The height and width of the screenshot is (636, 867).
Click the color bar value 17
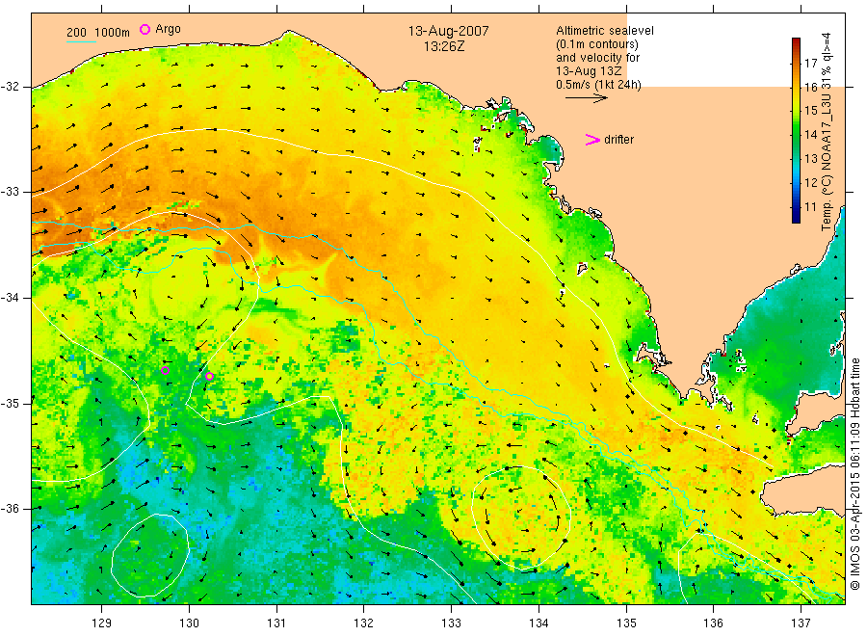pyautogui.click(x=810, y=63)
